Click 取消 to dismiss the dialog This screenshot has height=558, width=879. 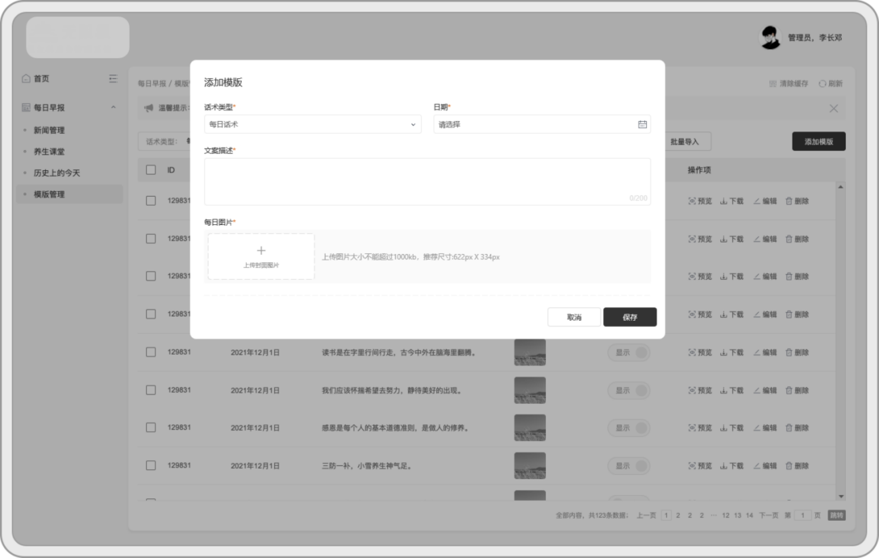pyautogui.click(x=574, y=317)
